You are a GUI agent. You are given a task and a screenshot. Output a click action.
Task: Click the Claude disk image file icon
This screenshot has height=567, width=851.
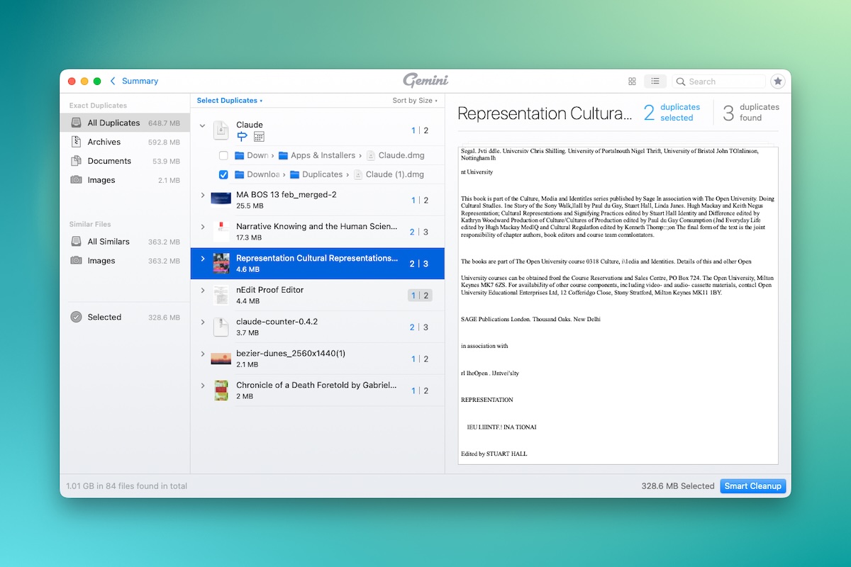221,130
